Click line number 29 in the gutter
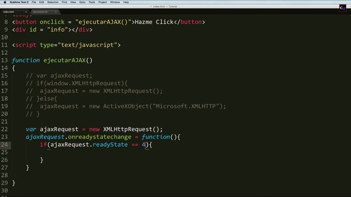 pos(4,183)
